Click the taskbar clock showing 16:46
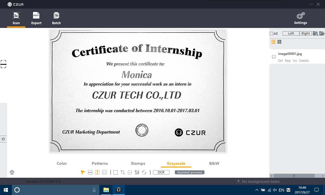Image resolution: width=325 pixels, height=195 pixels. tap(302, 190)
